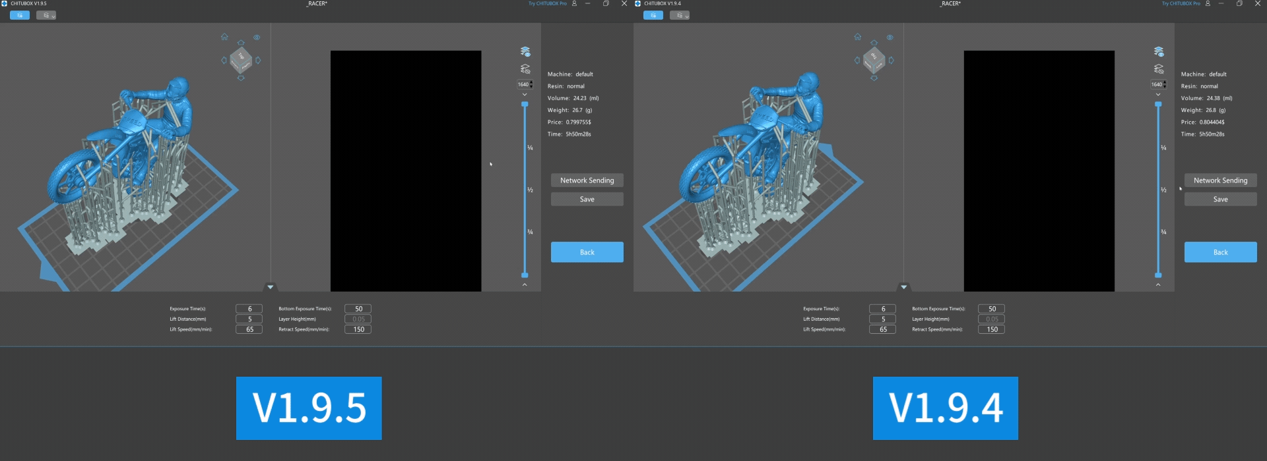The height and width of the screenshot is (461, 1267).
Task: Click the blue slice toolbar button in V1.9.4
Action: point(653,15)
